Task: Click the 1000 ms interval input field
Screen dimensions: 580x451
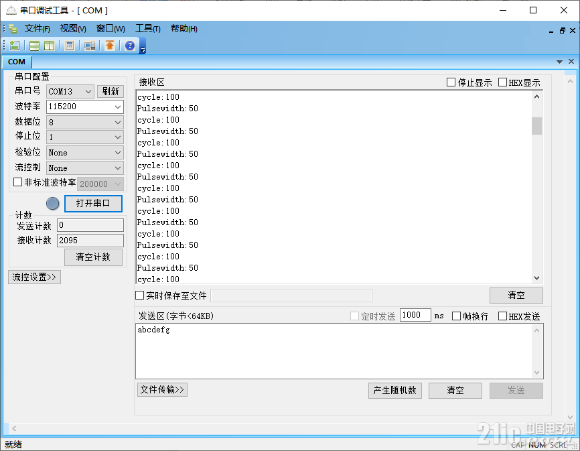Action: [x=415, y=315]
